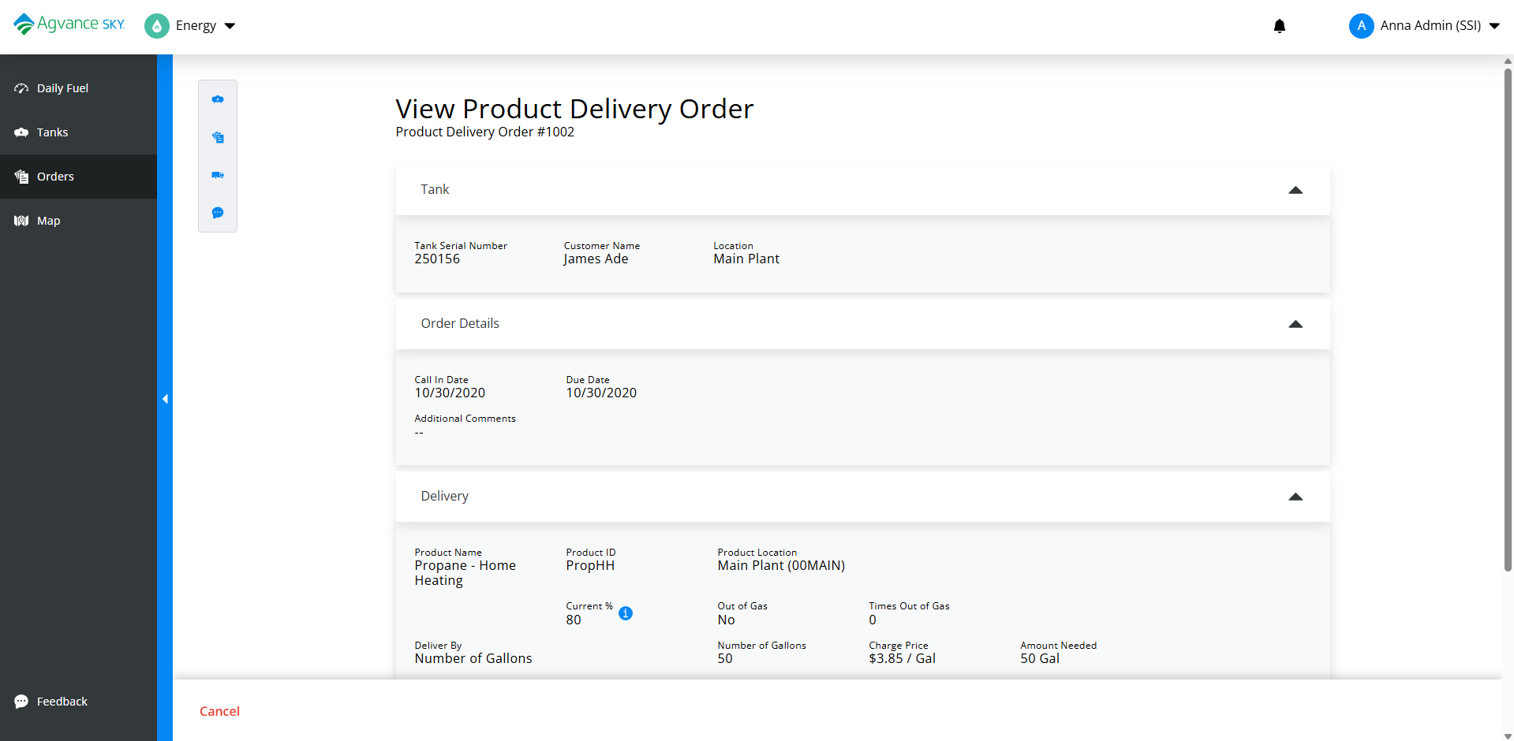Collapse the Tank section
The width and height of the screenshot is (1514, 741).
point(1295,190)
